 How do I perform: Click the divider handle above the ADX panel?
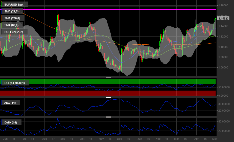[x=108, y=97]
